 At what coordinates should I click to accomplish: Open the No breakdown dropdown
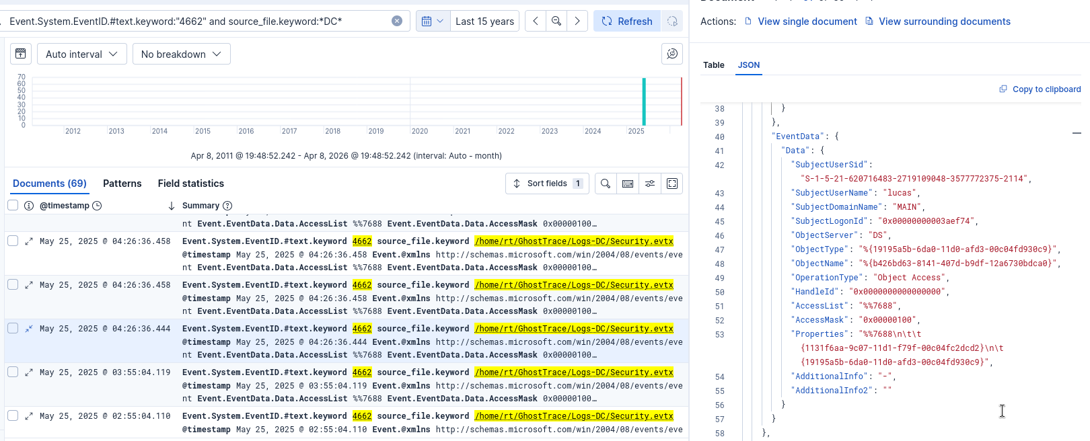(x=182, y=54)
